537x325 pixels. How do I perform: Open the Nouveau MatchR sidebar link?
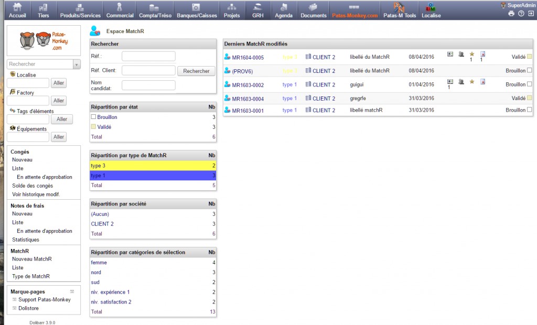[31, 259]
